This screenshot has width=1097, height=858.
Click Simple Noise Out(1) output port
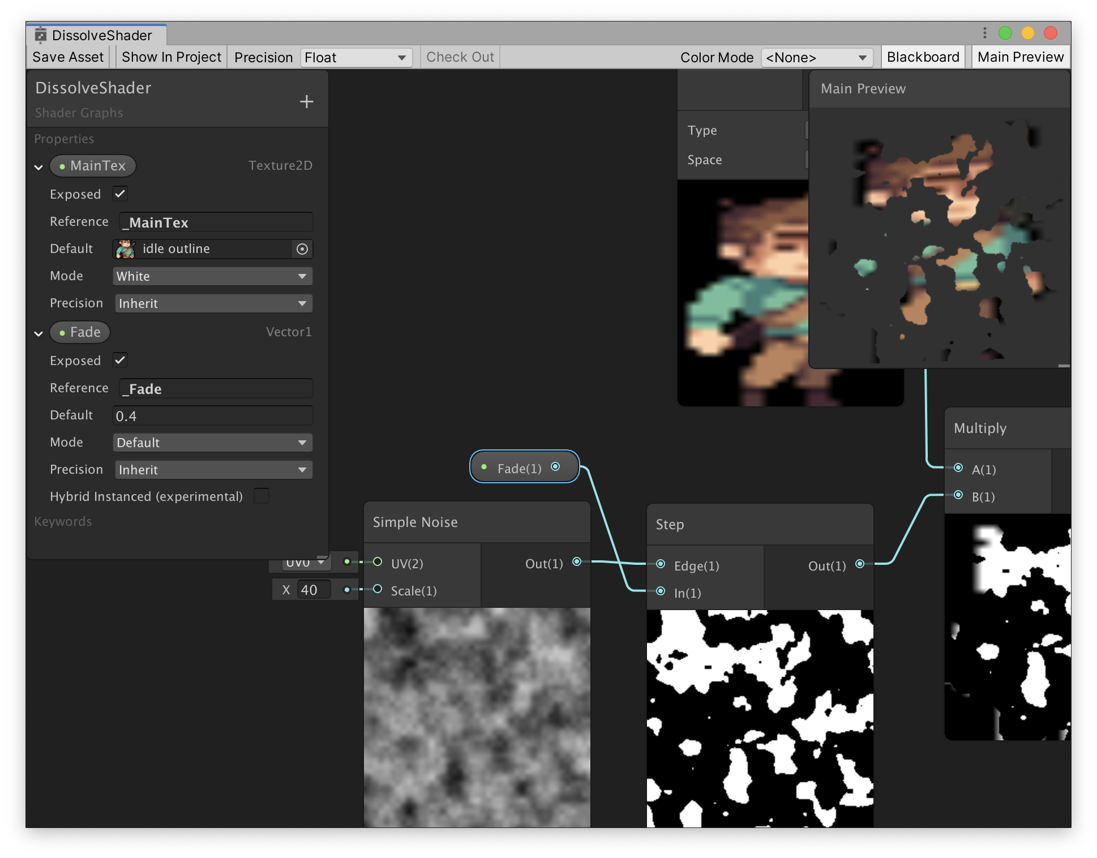(577, 562)
